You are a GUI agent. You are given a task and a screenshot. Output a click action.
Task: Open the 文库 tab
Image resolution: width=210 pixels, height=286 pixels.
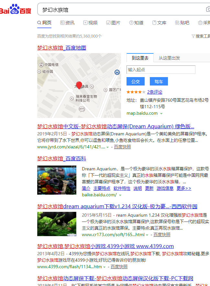159,23
